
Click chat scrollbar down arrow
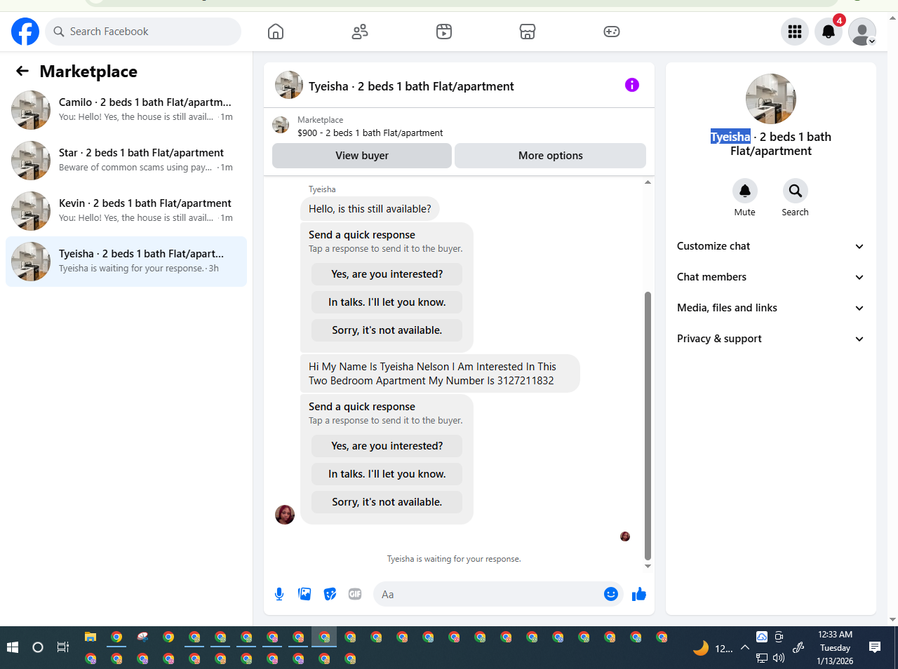point(648,566)
